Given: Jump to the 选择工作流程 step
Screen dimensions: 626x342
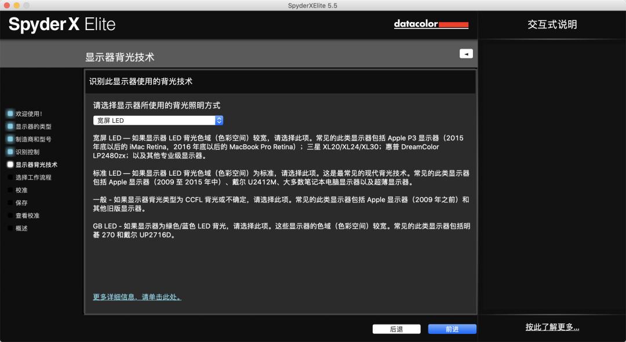Looking at the screenshot, I should coord(33,177).
